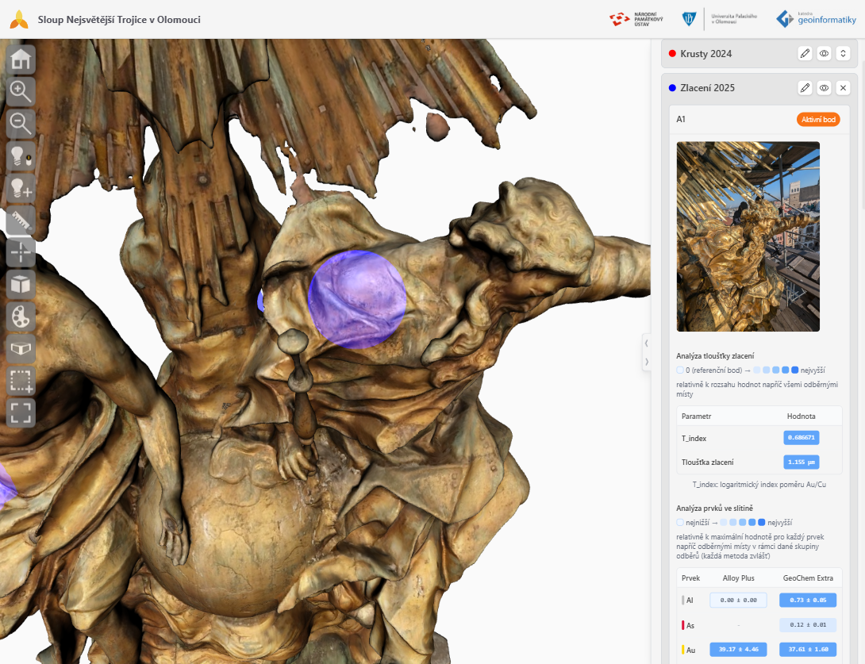Screen dimensions: 865x664
Task: Click the home view icon
Action: pos(21,59)
